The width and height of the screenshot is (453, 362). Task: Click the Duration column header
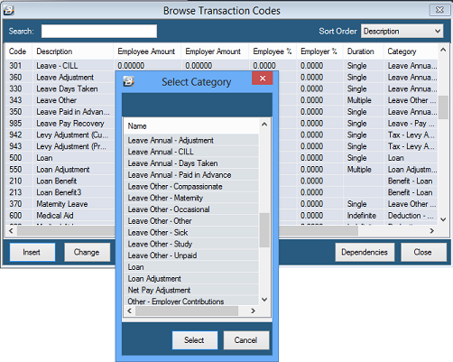point(364,51)
